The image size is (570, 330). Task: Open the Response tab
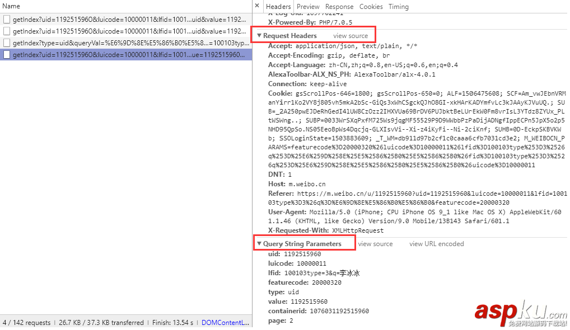(x=339, y=7)
